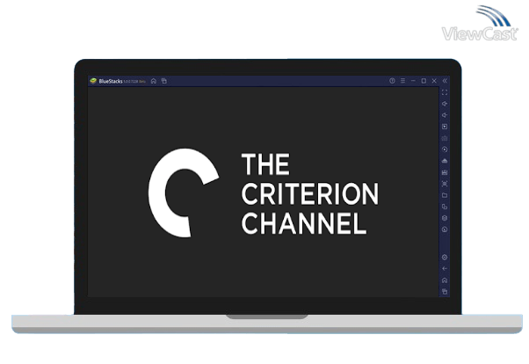Click the circular play-arrow icon in side toolbar
The image size is (529, 364).
click(445, 149)
